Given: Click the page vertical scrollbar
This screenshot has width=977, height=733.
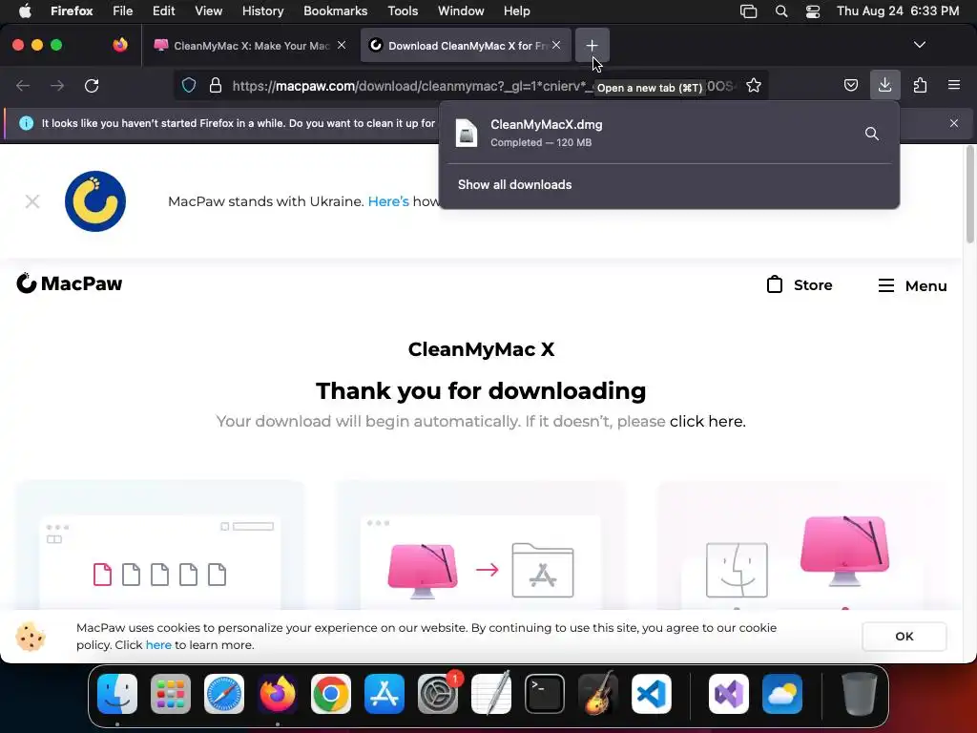Looking at the screenshot, I should (969, 195).
